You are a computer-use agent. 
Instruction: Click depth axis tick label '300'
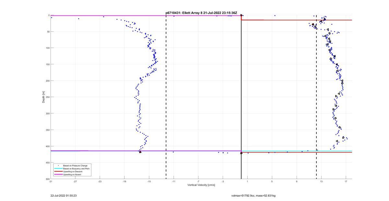coord(47,113)
